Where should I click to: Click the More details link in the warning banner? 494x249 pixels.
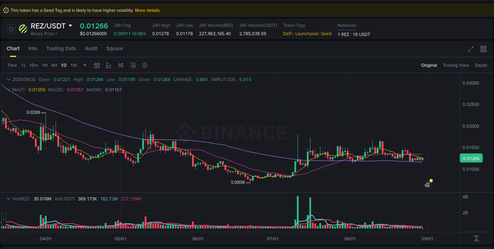point(147,10)
